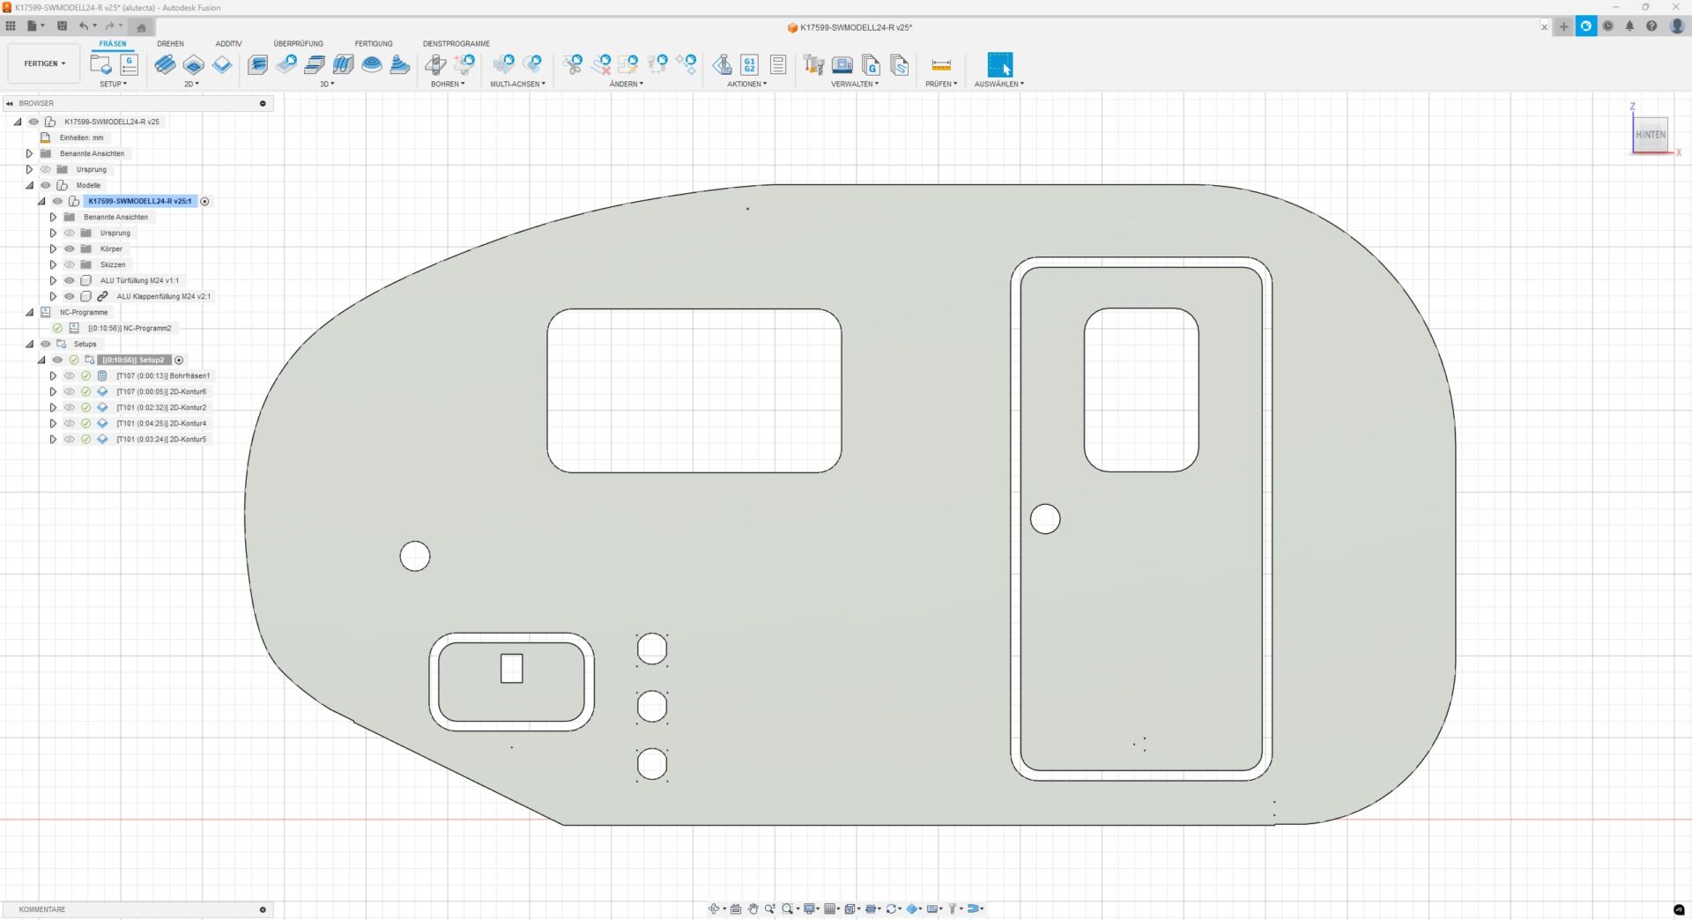Click the ViewCube HINTEN face

pyautogui.click(x=1650, y=135)
